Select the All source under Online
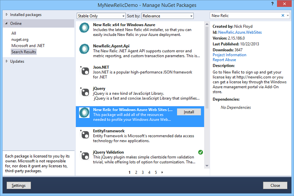 point(14,33)
